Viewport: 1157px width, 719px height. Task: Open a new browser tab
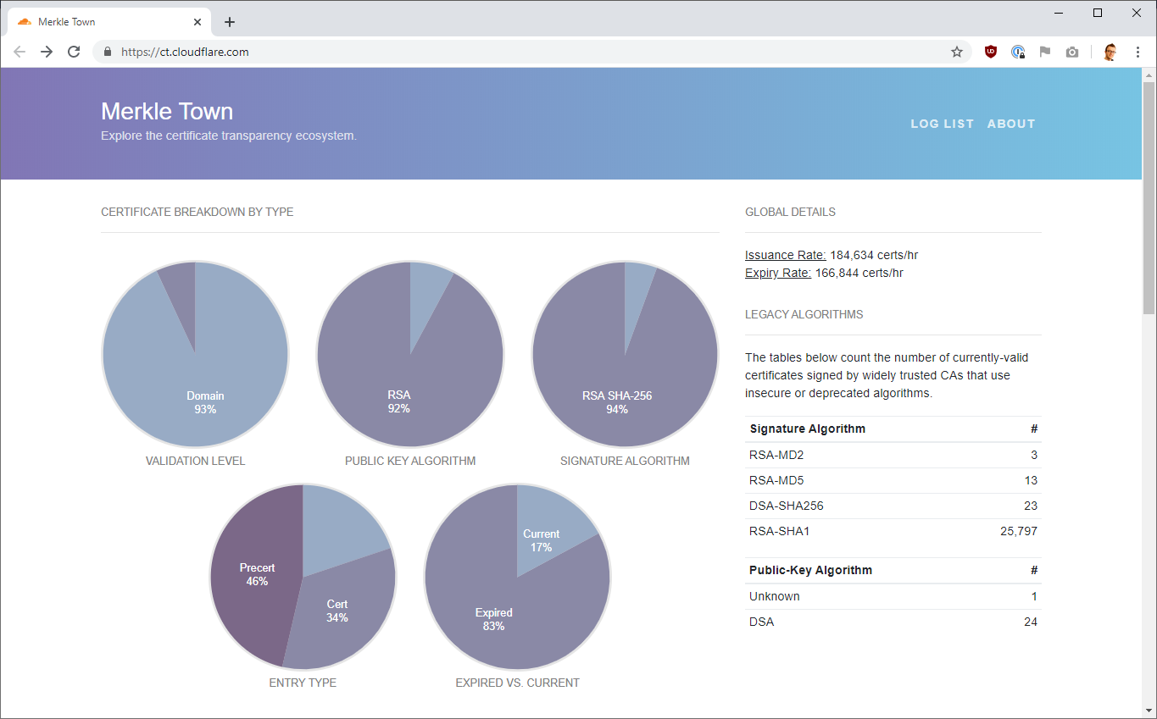(x=230, y=22)
